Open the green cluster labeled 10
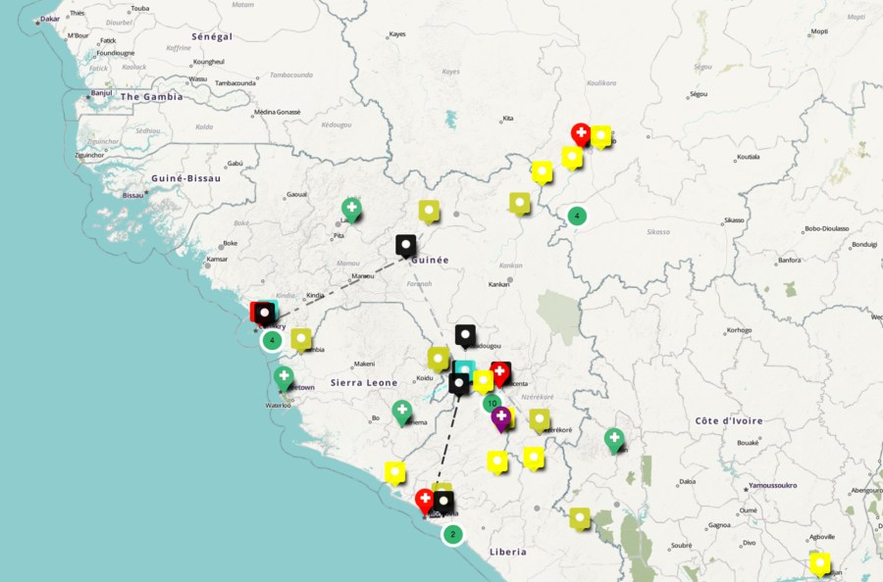This screenshot has width=883, height=582. point(493,403)
